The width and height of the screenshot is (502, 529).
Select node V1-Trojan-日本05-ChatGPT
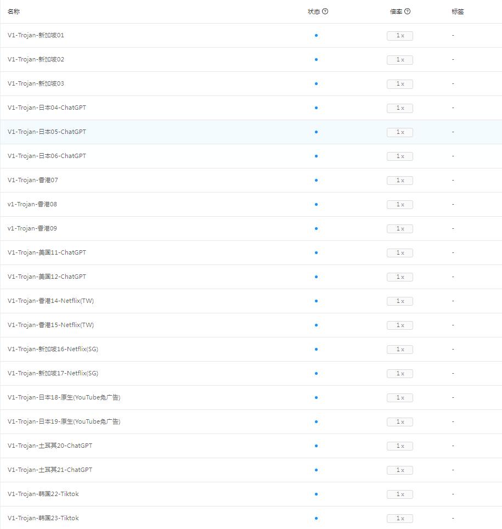point(47,132)
